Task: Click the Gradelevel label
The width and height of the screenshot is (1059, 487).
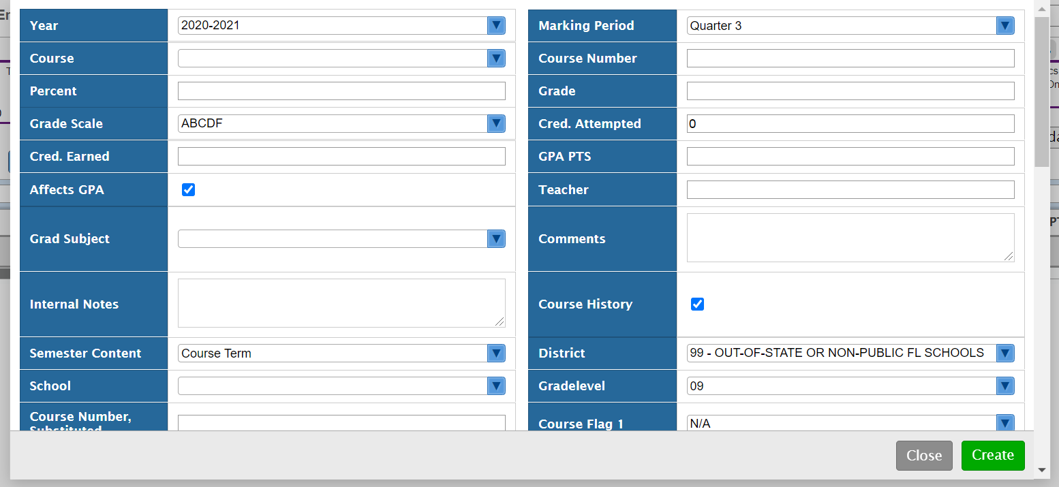Action: click(x=572, y=386)
